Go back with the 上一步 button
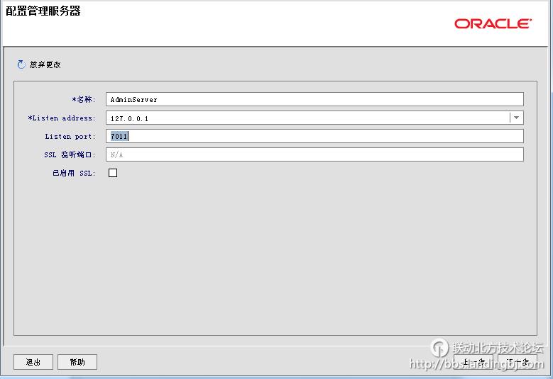The image size is (553, 379). point(473,362)
